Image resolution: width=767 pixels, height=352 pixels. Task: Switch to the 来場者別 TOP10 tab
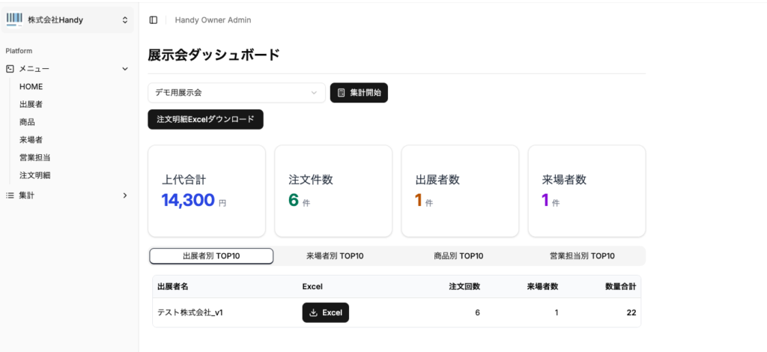(335, 256)
